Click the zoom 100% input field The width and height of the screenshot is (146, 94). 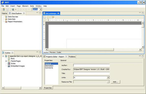click(36, 9)
